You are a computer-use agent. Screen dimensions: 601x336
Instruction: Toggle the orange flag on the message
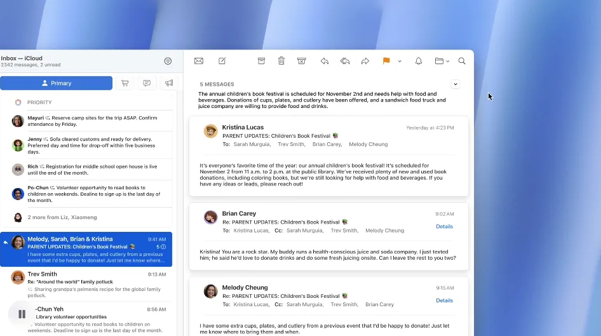point(386,61)
